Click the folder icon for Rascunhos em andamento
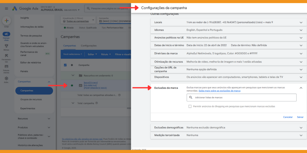Viewport: 307px width, 153px height. click(x=80, y=76)
